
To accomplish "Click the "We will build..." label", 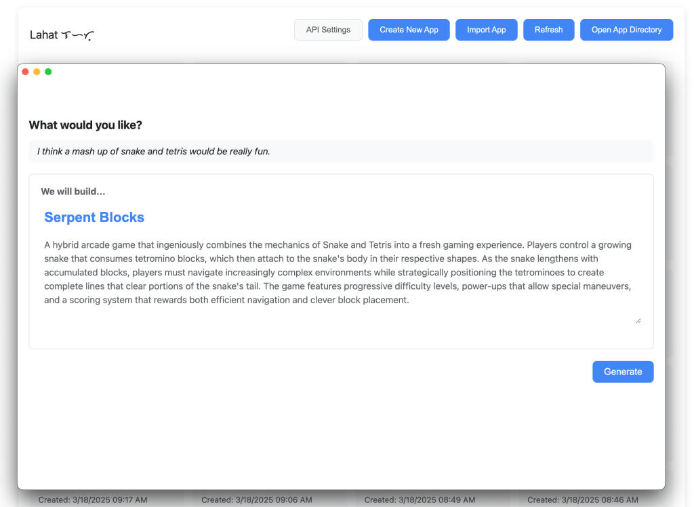I will pos(73,192).
